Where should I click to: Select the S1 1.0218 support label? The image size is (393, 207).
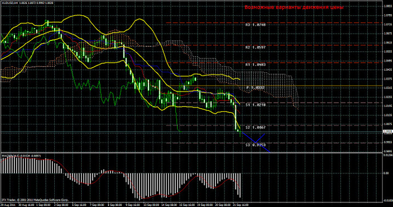pos(255,105)
